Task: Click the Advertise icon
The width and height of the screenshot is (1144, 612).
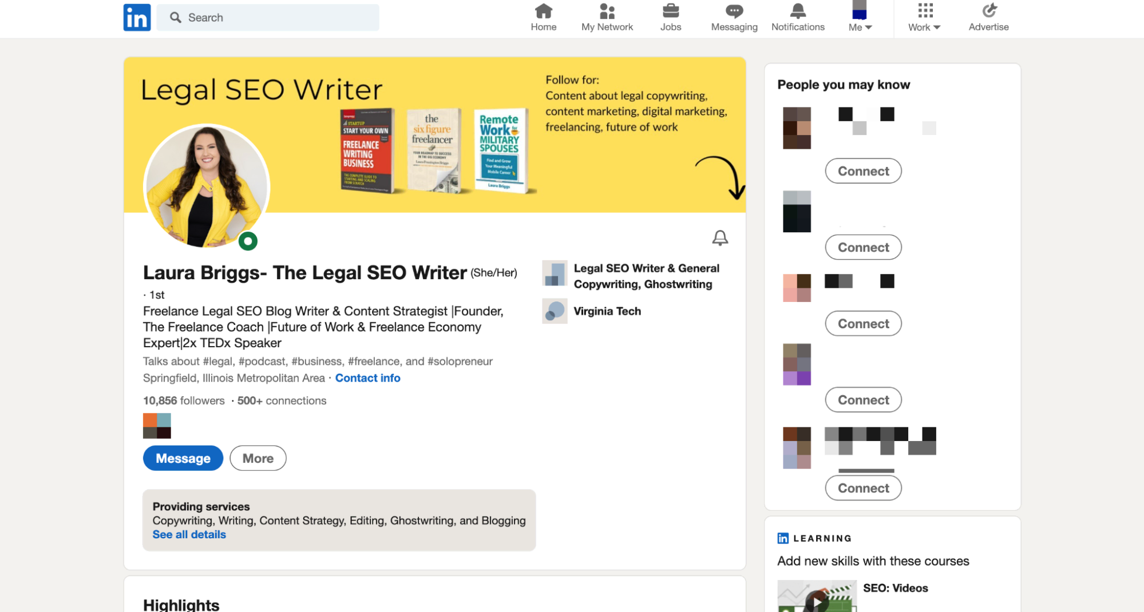Action: [x=988, y=11]
